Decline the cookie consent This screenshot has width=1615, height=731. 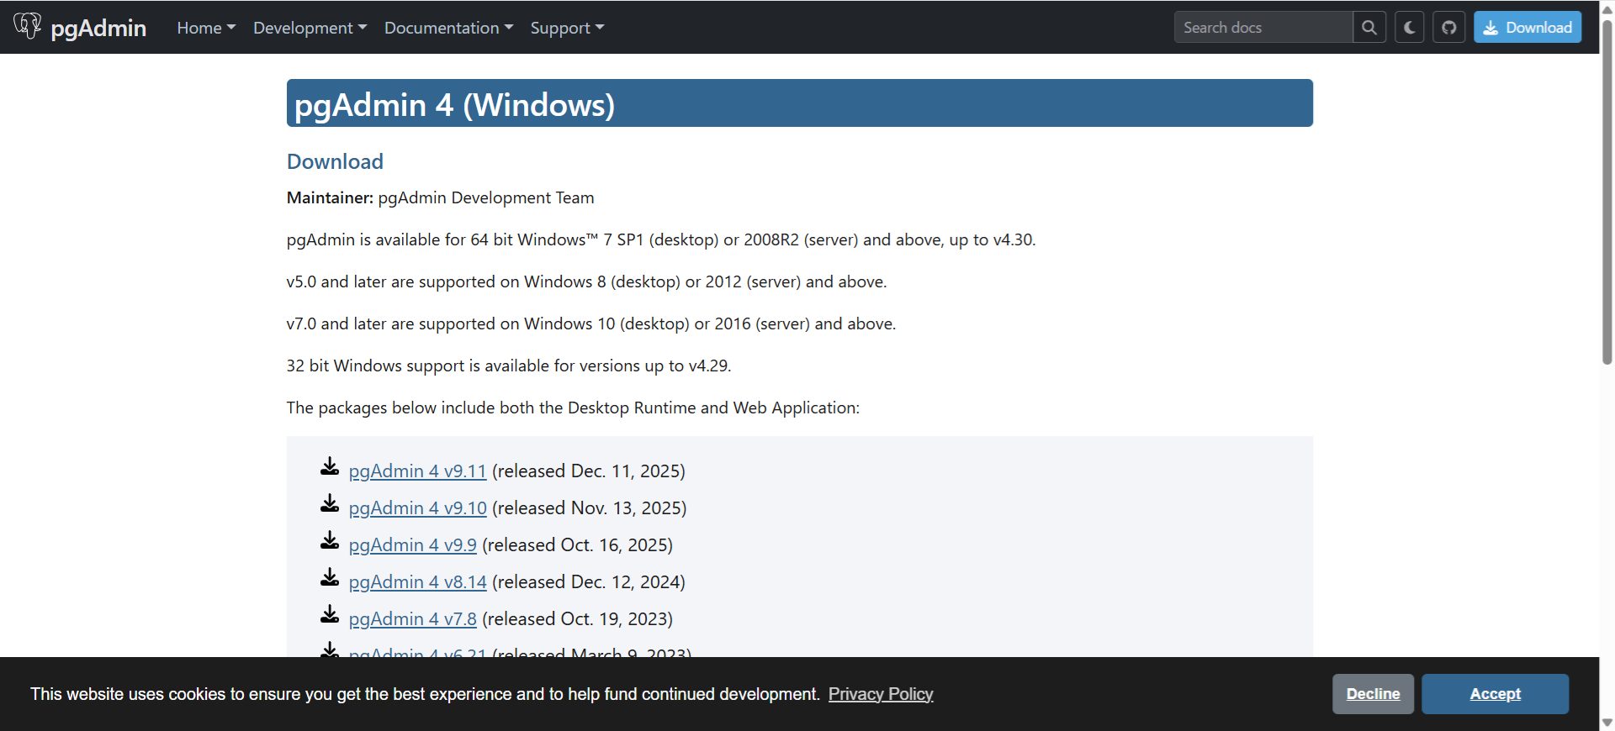(x=1373, y=694)
